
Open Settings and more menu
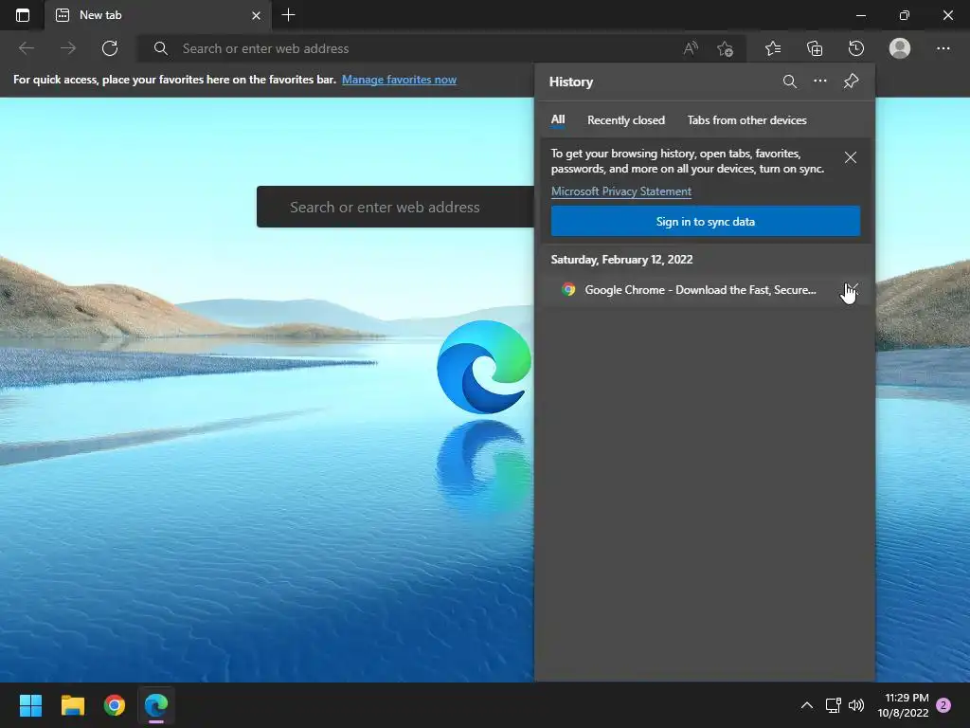[x=943, y=48]
